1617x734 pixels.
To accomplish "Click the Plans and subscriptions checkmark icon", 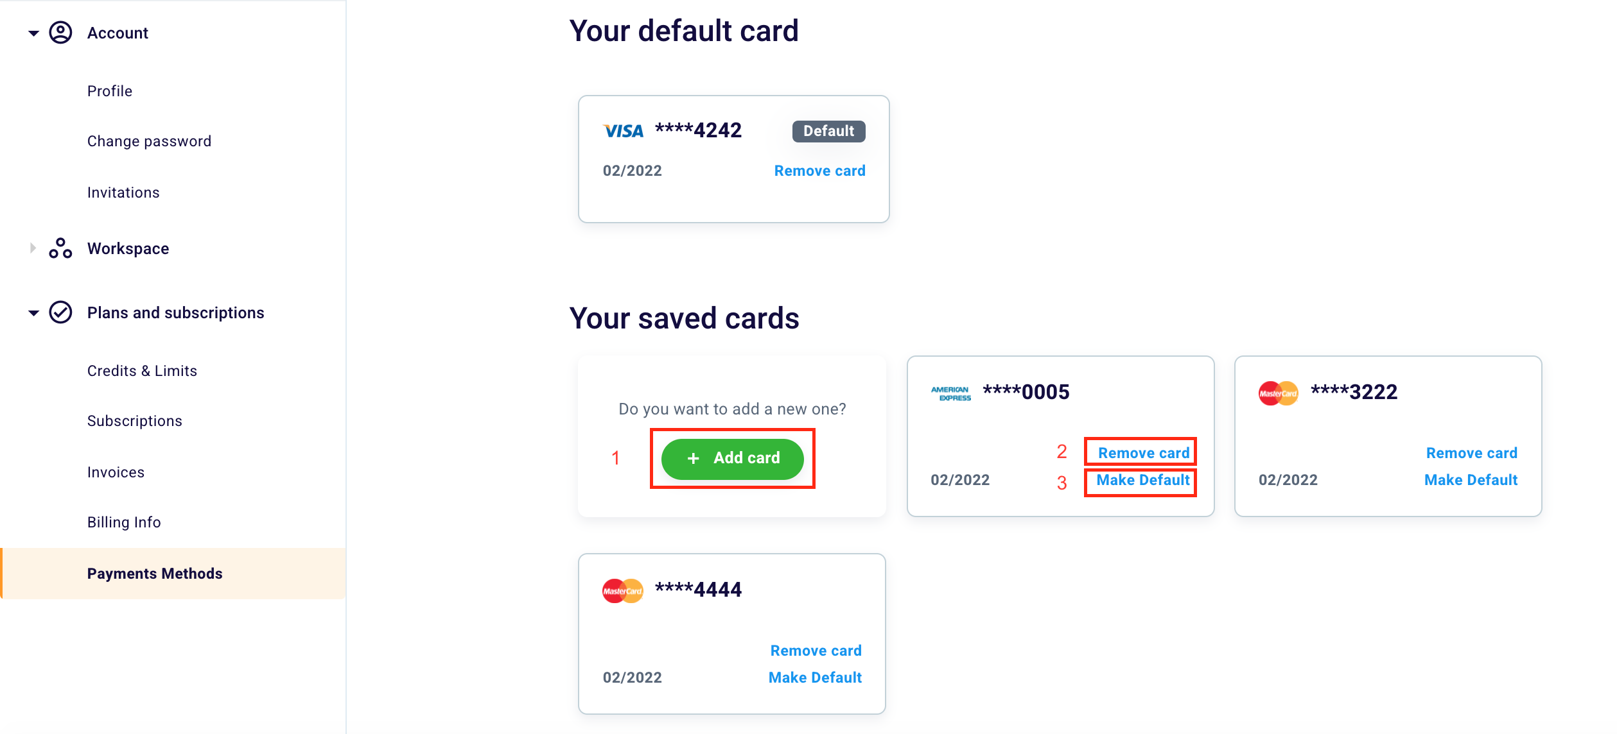I will click(60, 312).
